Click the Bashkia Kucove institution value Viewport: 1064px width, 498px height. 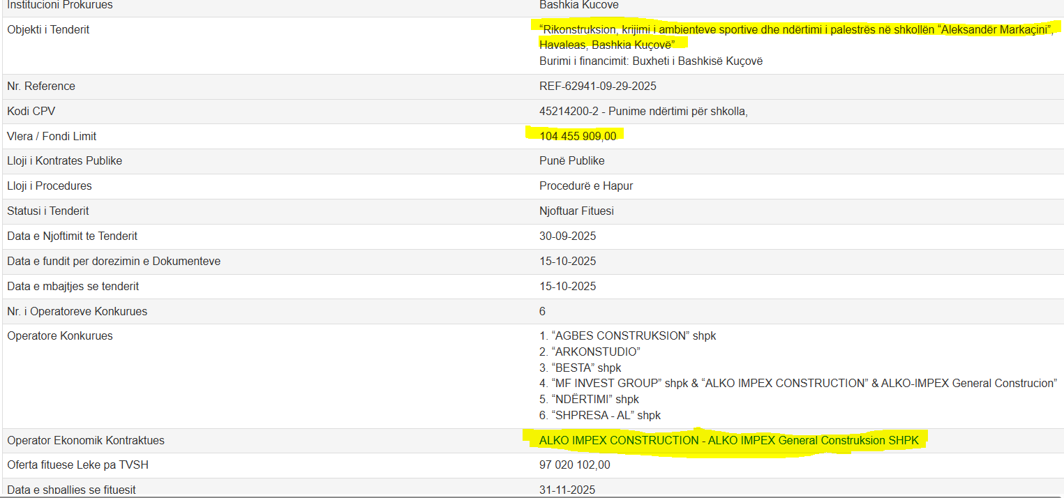pos(578,6)
